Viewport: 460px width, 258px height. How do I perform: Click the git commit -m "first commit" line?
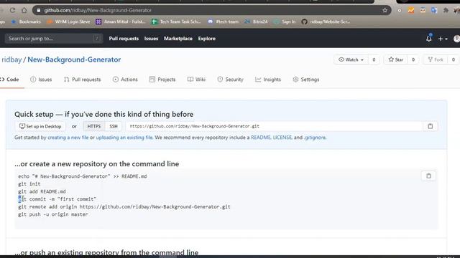pos(57,199)
